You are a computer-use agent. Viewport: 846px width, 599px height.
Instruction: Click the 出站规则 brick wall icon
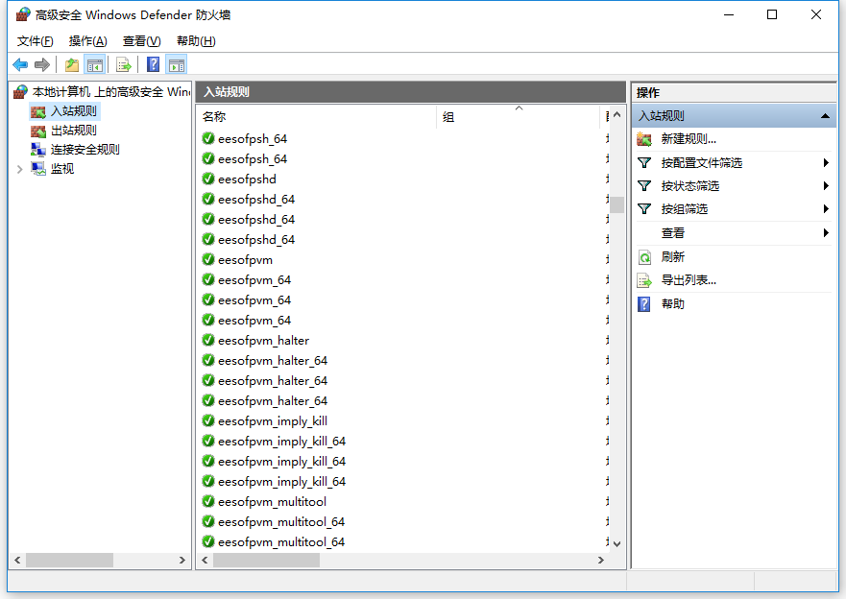38,131
